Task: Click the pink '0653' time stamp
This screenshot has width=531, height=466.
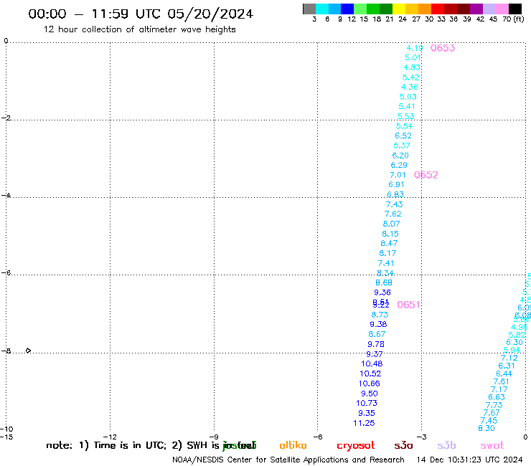Action: click(443, 48)
